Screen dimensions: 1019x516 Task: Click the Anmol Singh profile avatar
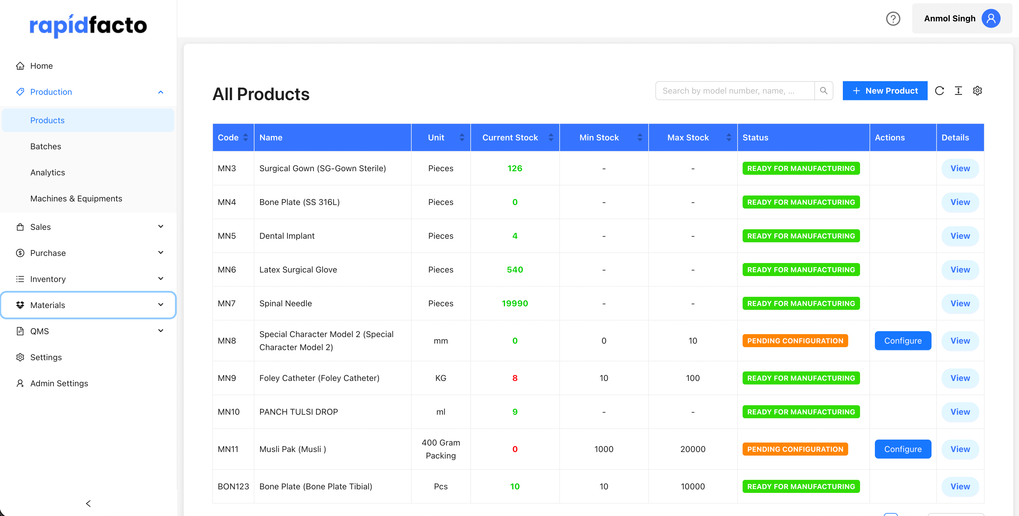(x=991, y=18)
